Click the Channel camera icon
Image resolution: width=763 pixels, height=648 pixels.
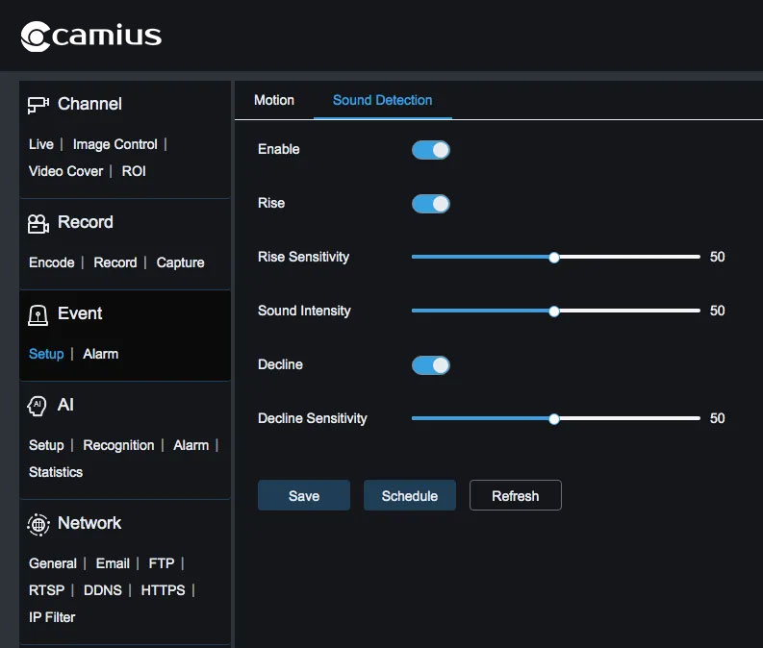pyautogui.click(x=38, y=105)
